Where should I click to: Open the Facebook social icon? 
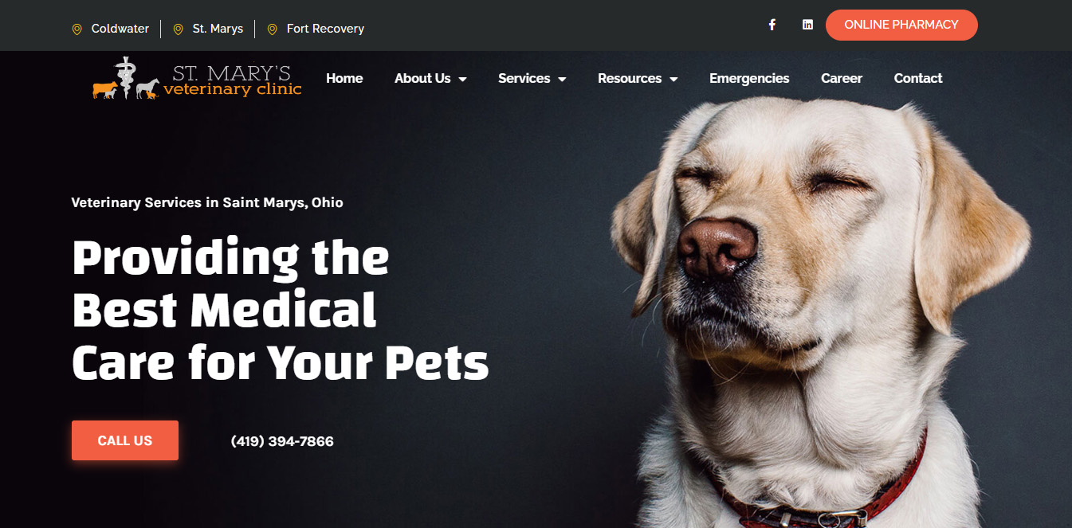click(x=772, y=25)
